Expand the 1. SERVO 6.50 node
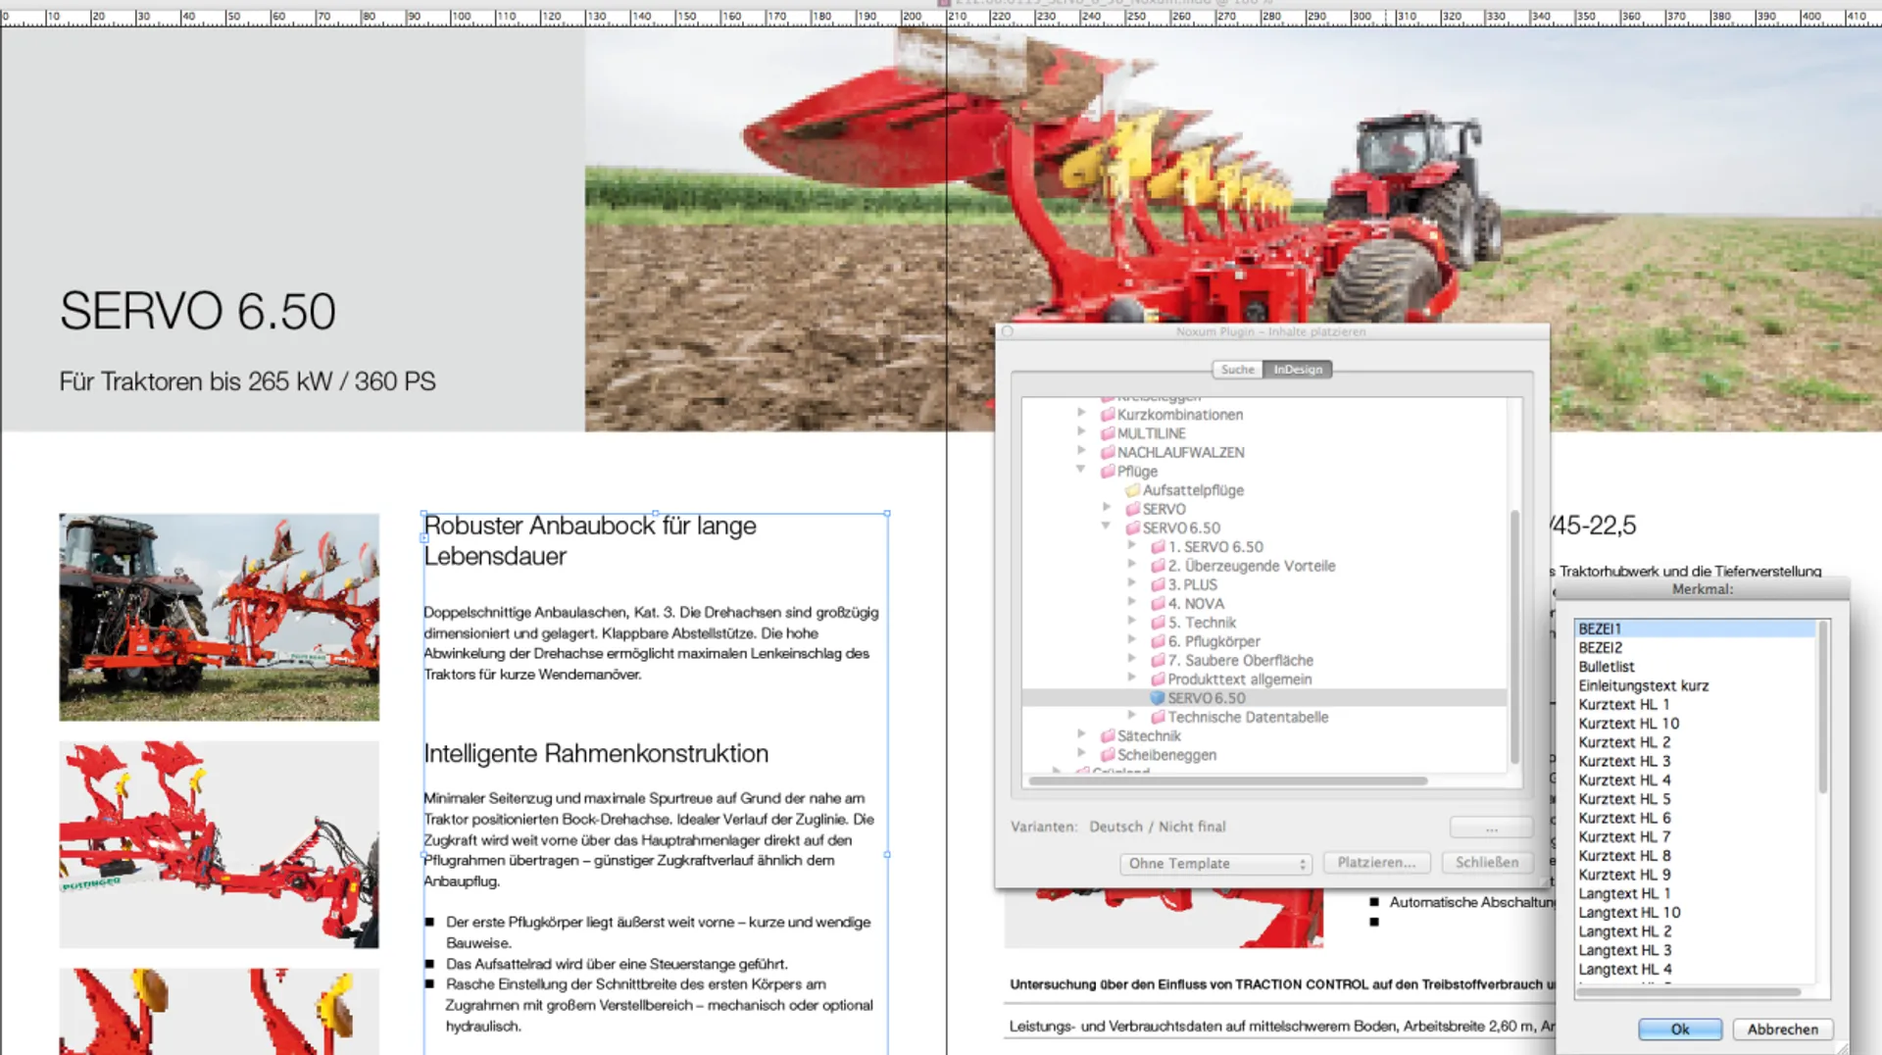This screenshot has height=1055, width=1882. click(1132, 545)
